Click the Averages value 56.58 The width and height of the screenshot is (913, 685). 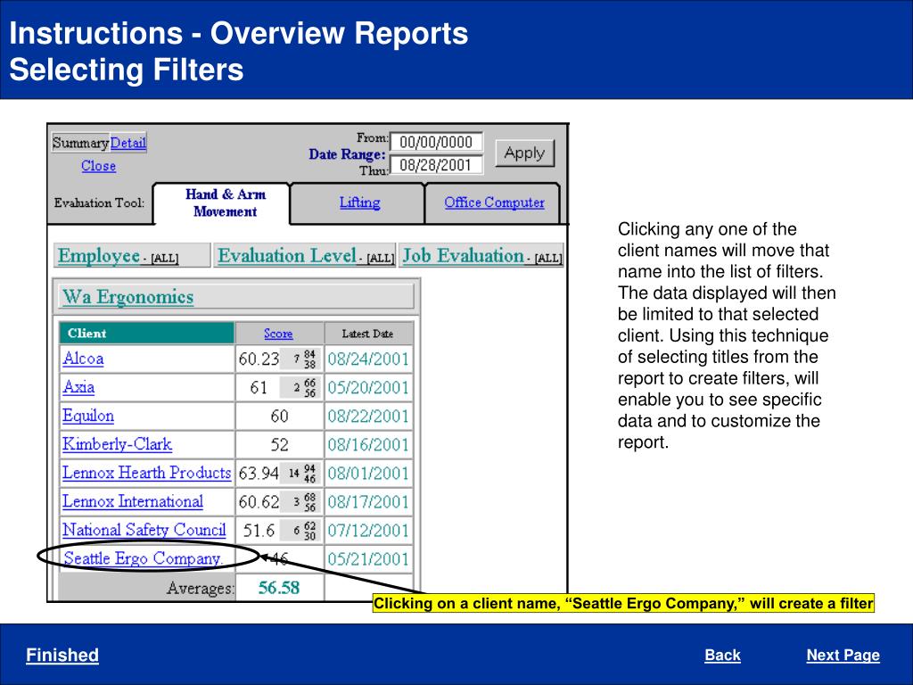click(x=279, y=587)
